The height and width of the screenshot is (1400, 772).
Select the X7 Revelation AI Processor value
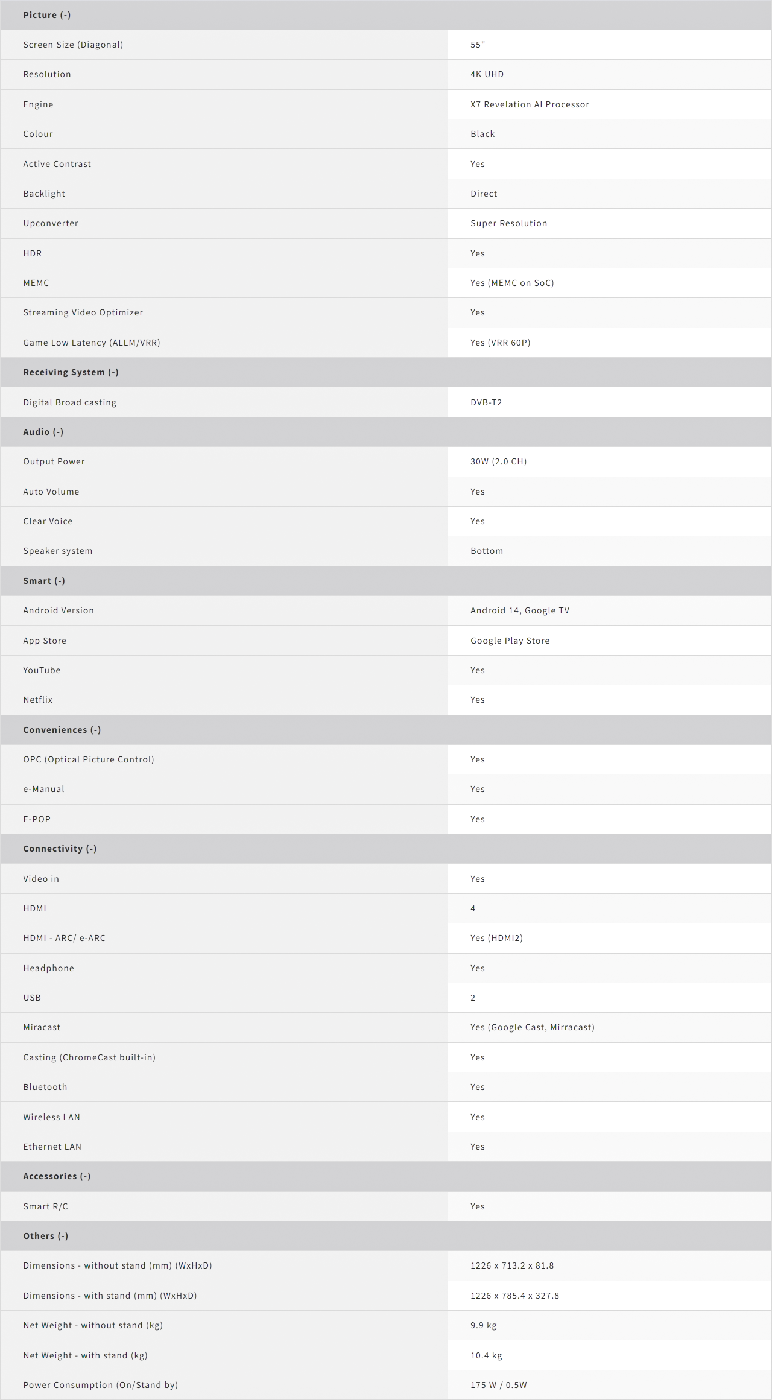(530, 104)
